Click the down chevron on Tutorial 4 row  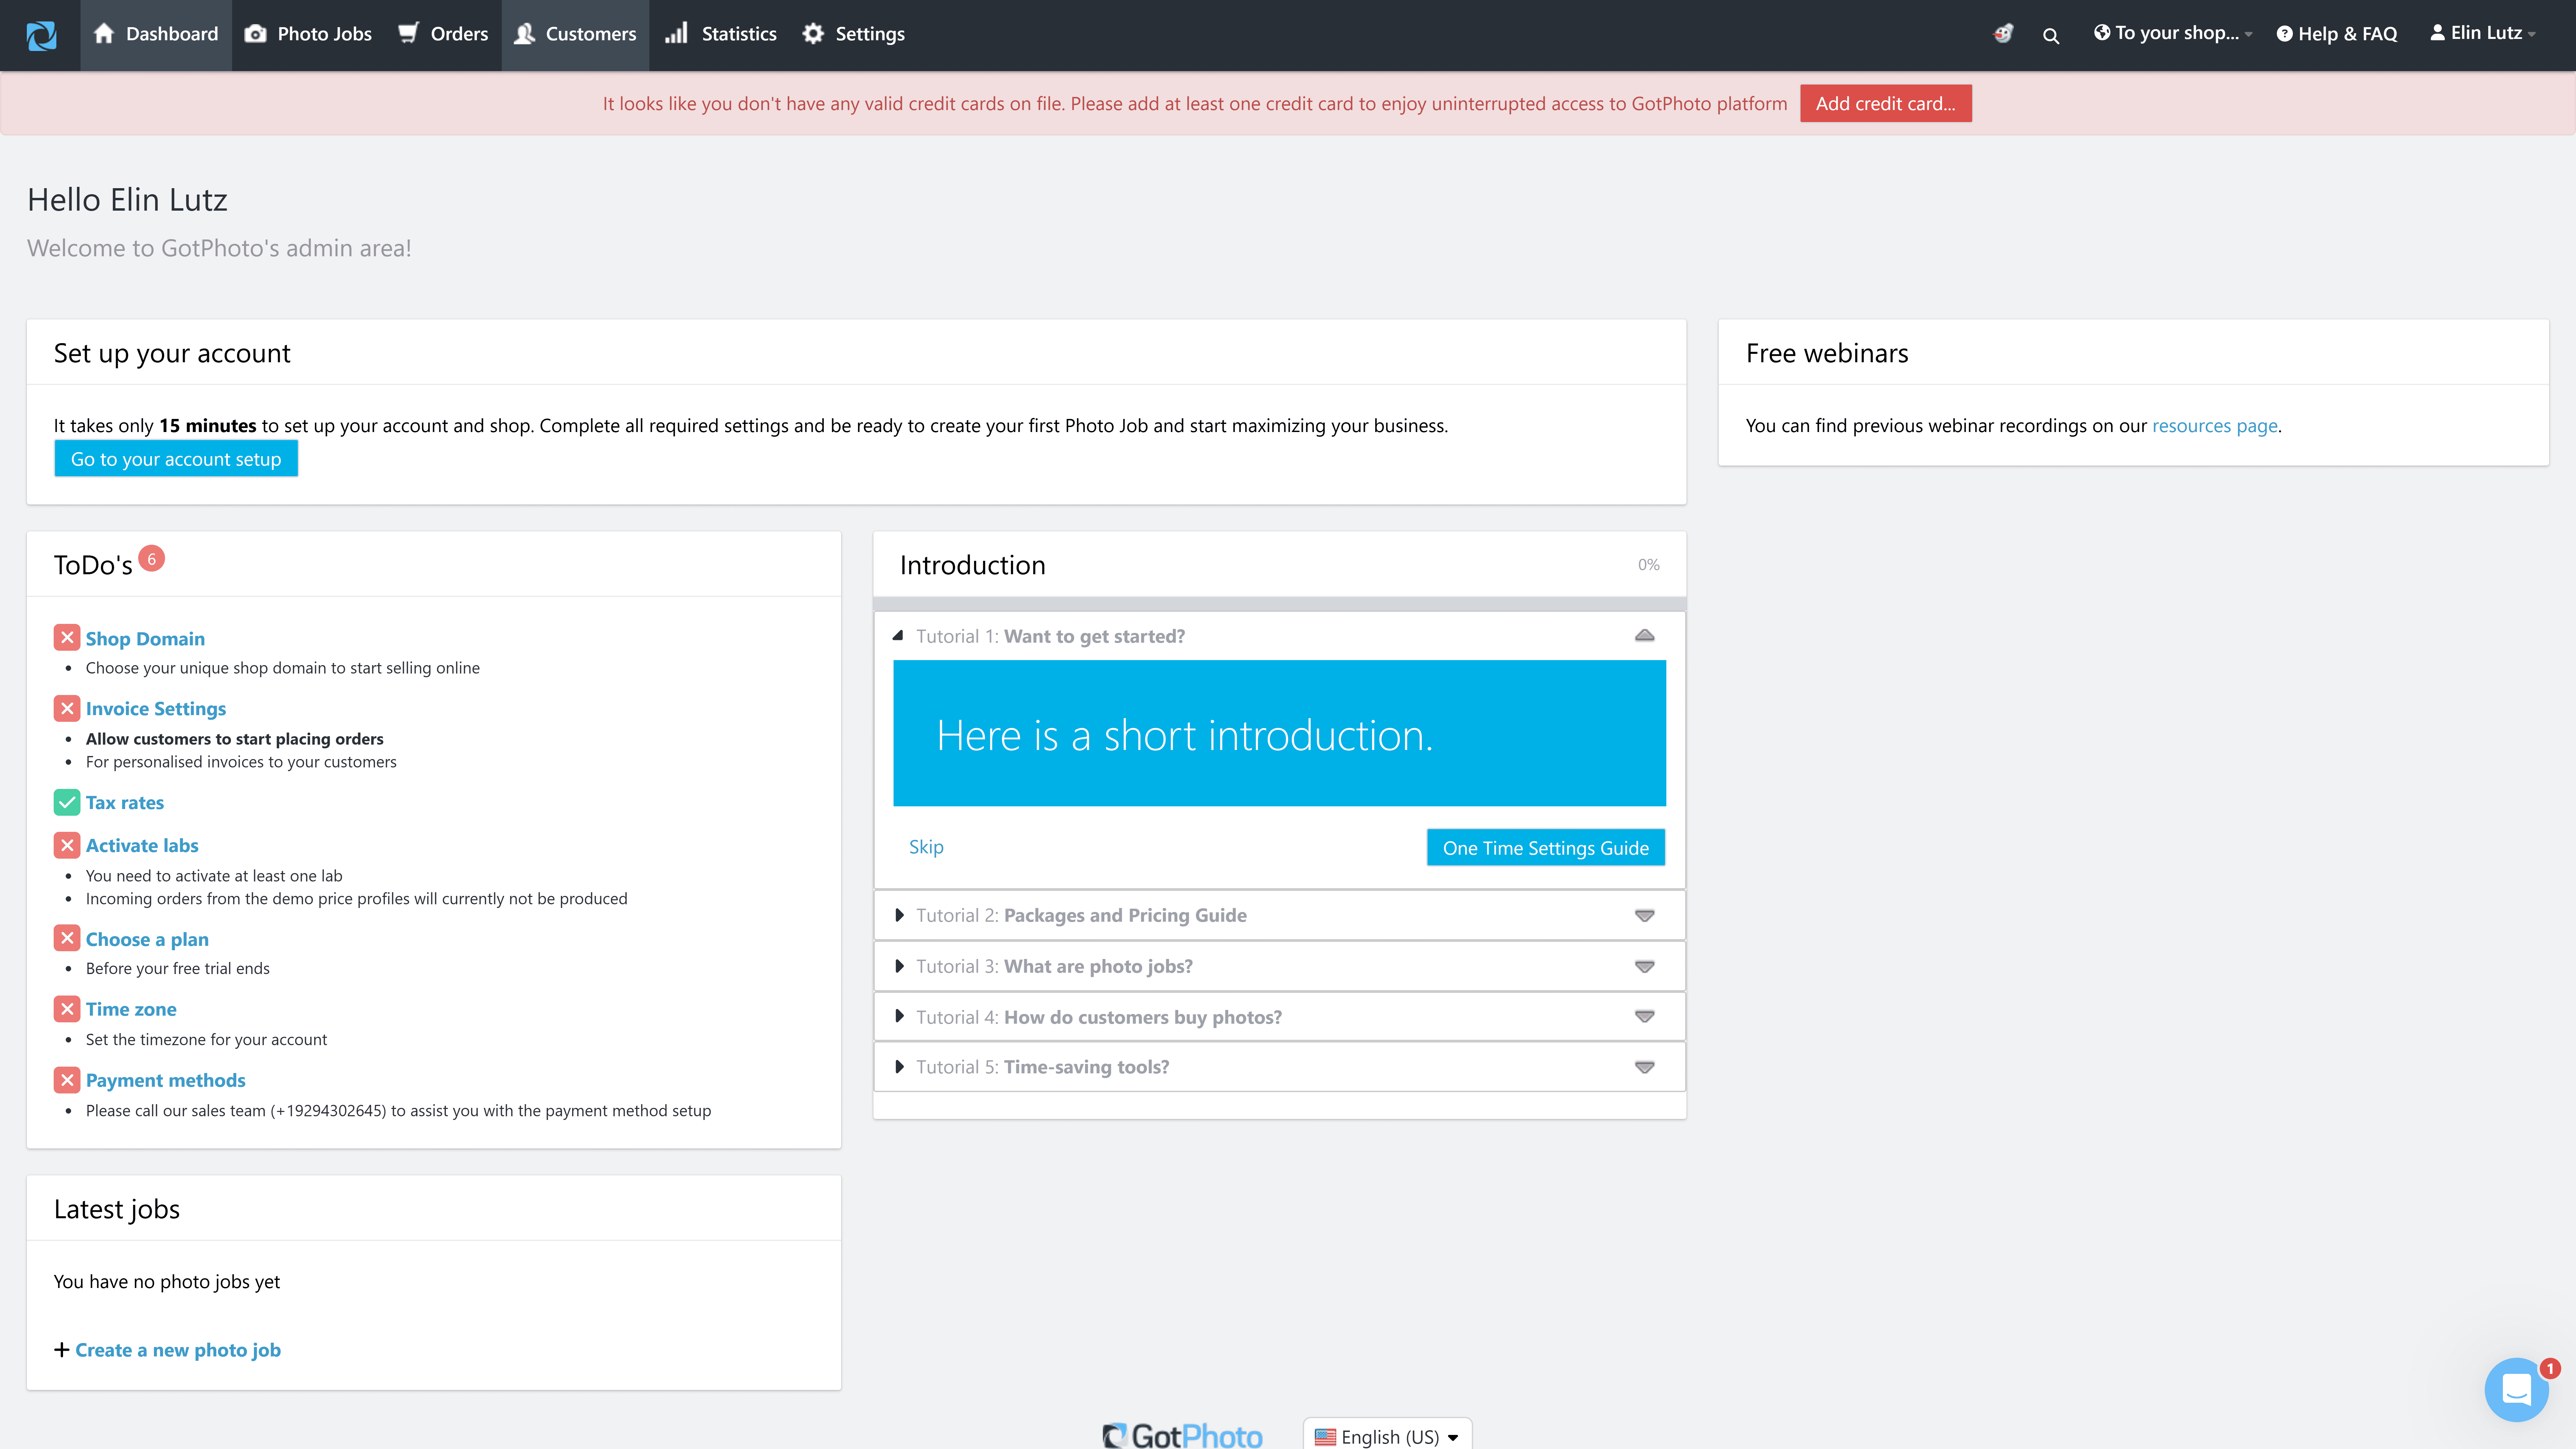(1644, 1017)
